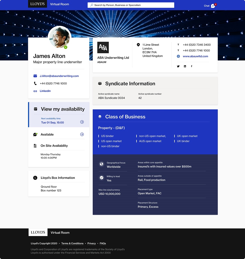Click the Lloyd's Copyright 2020 text
The height and width of the screenshot is (259, 245).
click(x=44, y=244)
